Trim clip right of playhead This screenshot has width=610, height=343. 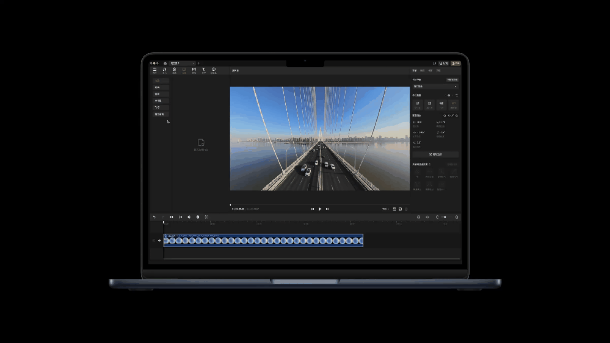(189, 217)
